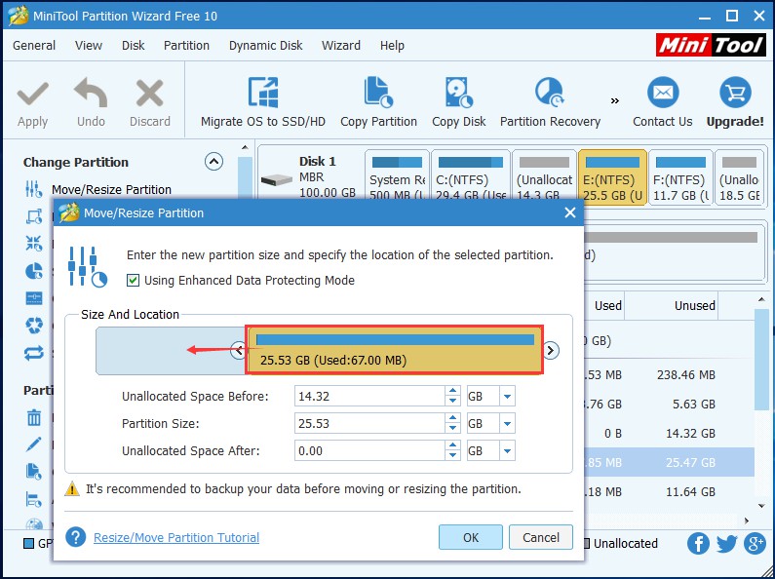Open unit dropdown for Unallocated Space Before
The image size is (775, 579).
point(507,396)
